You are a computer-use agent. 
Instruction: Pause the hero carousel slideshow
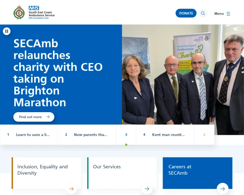[x=7, y=31]
